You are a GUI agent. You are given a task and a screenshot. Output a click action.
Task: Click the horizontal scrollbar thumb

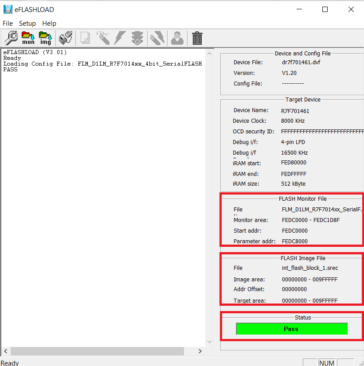(97, 351)
